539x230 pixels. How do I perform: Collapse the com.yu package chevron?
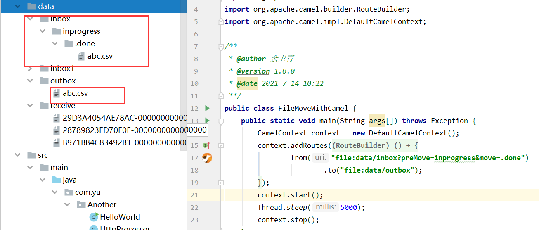tap(54, 192)
